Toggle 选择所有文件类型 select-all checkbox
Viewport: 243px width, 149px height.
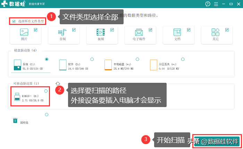(14, 21)
